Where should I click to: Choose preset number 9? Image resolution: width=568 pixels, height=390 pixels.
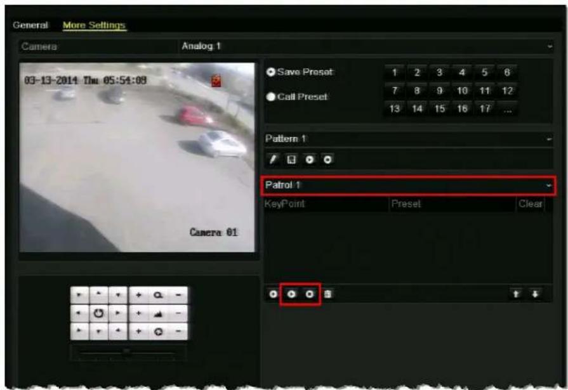tap(439, 91)
